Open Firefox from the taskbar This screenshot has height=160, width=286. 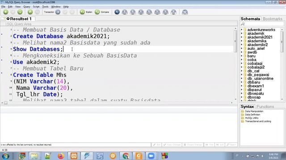pos(61,156)
